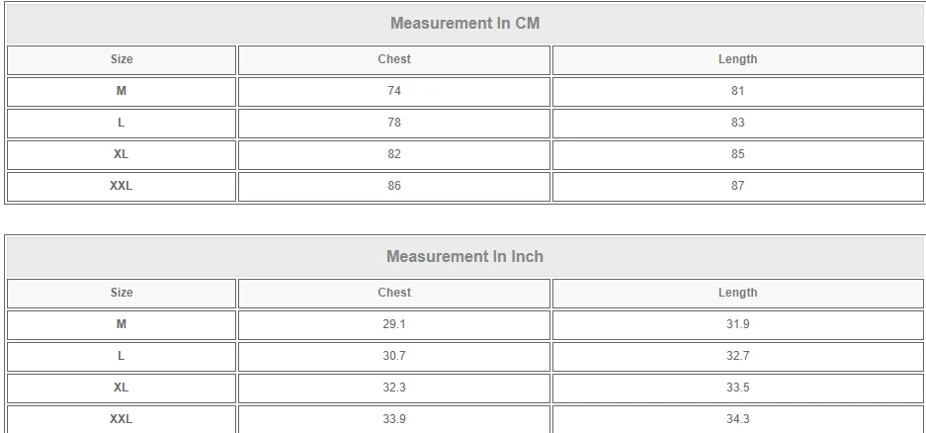926x433 pixels.
Task: Click length value 32.7 cell
Action: (737, 356)
